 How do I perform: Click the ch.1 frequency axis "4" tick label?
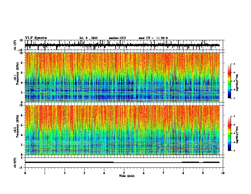22,83
